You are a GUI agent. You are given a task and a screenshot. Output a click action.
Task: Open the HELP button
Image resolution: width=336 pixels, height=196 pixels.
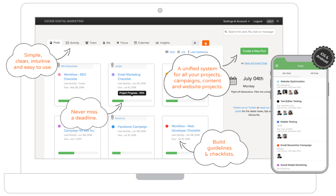[270, 22]
